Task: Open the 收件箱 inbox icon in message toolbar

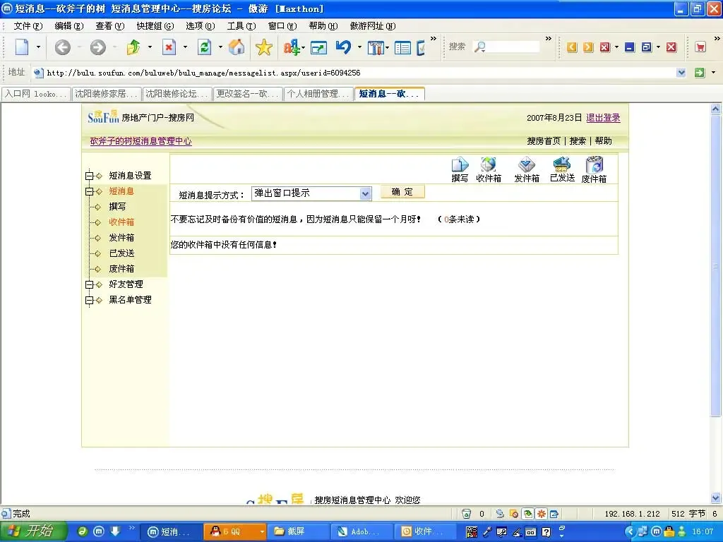Action: [x=489, y=169]
